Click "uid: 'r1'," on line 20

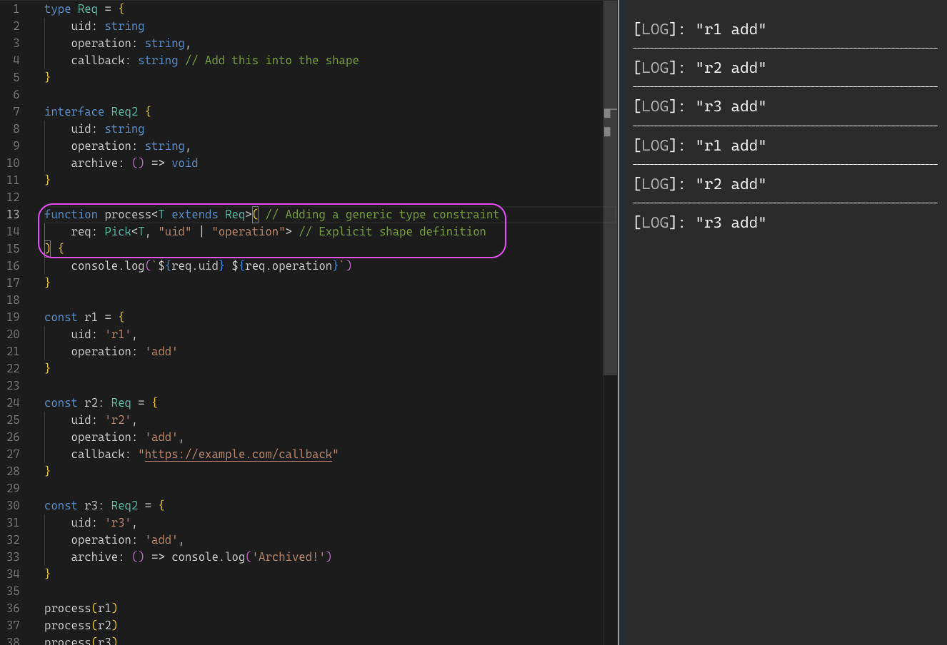click(x=104, y=334)
